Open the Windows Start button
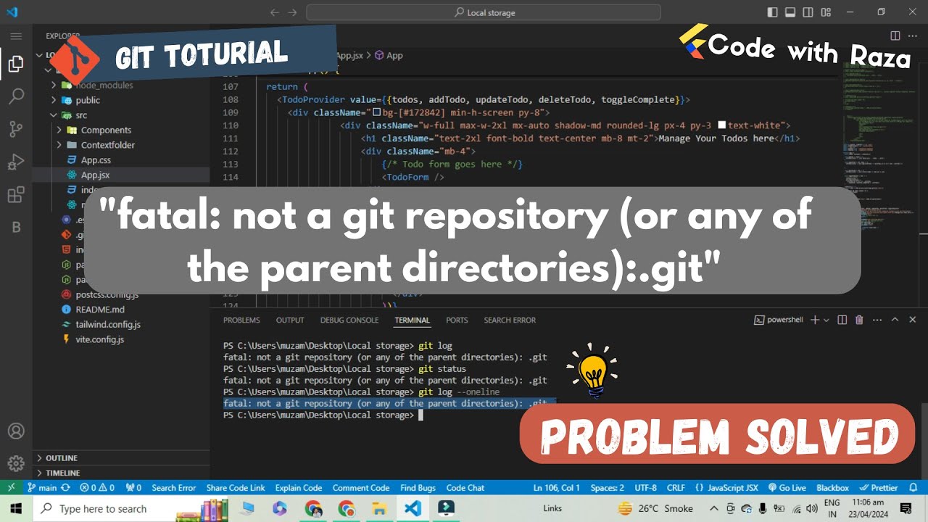This screenshot has width=928, height=522. click(16, 508)
